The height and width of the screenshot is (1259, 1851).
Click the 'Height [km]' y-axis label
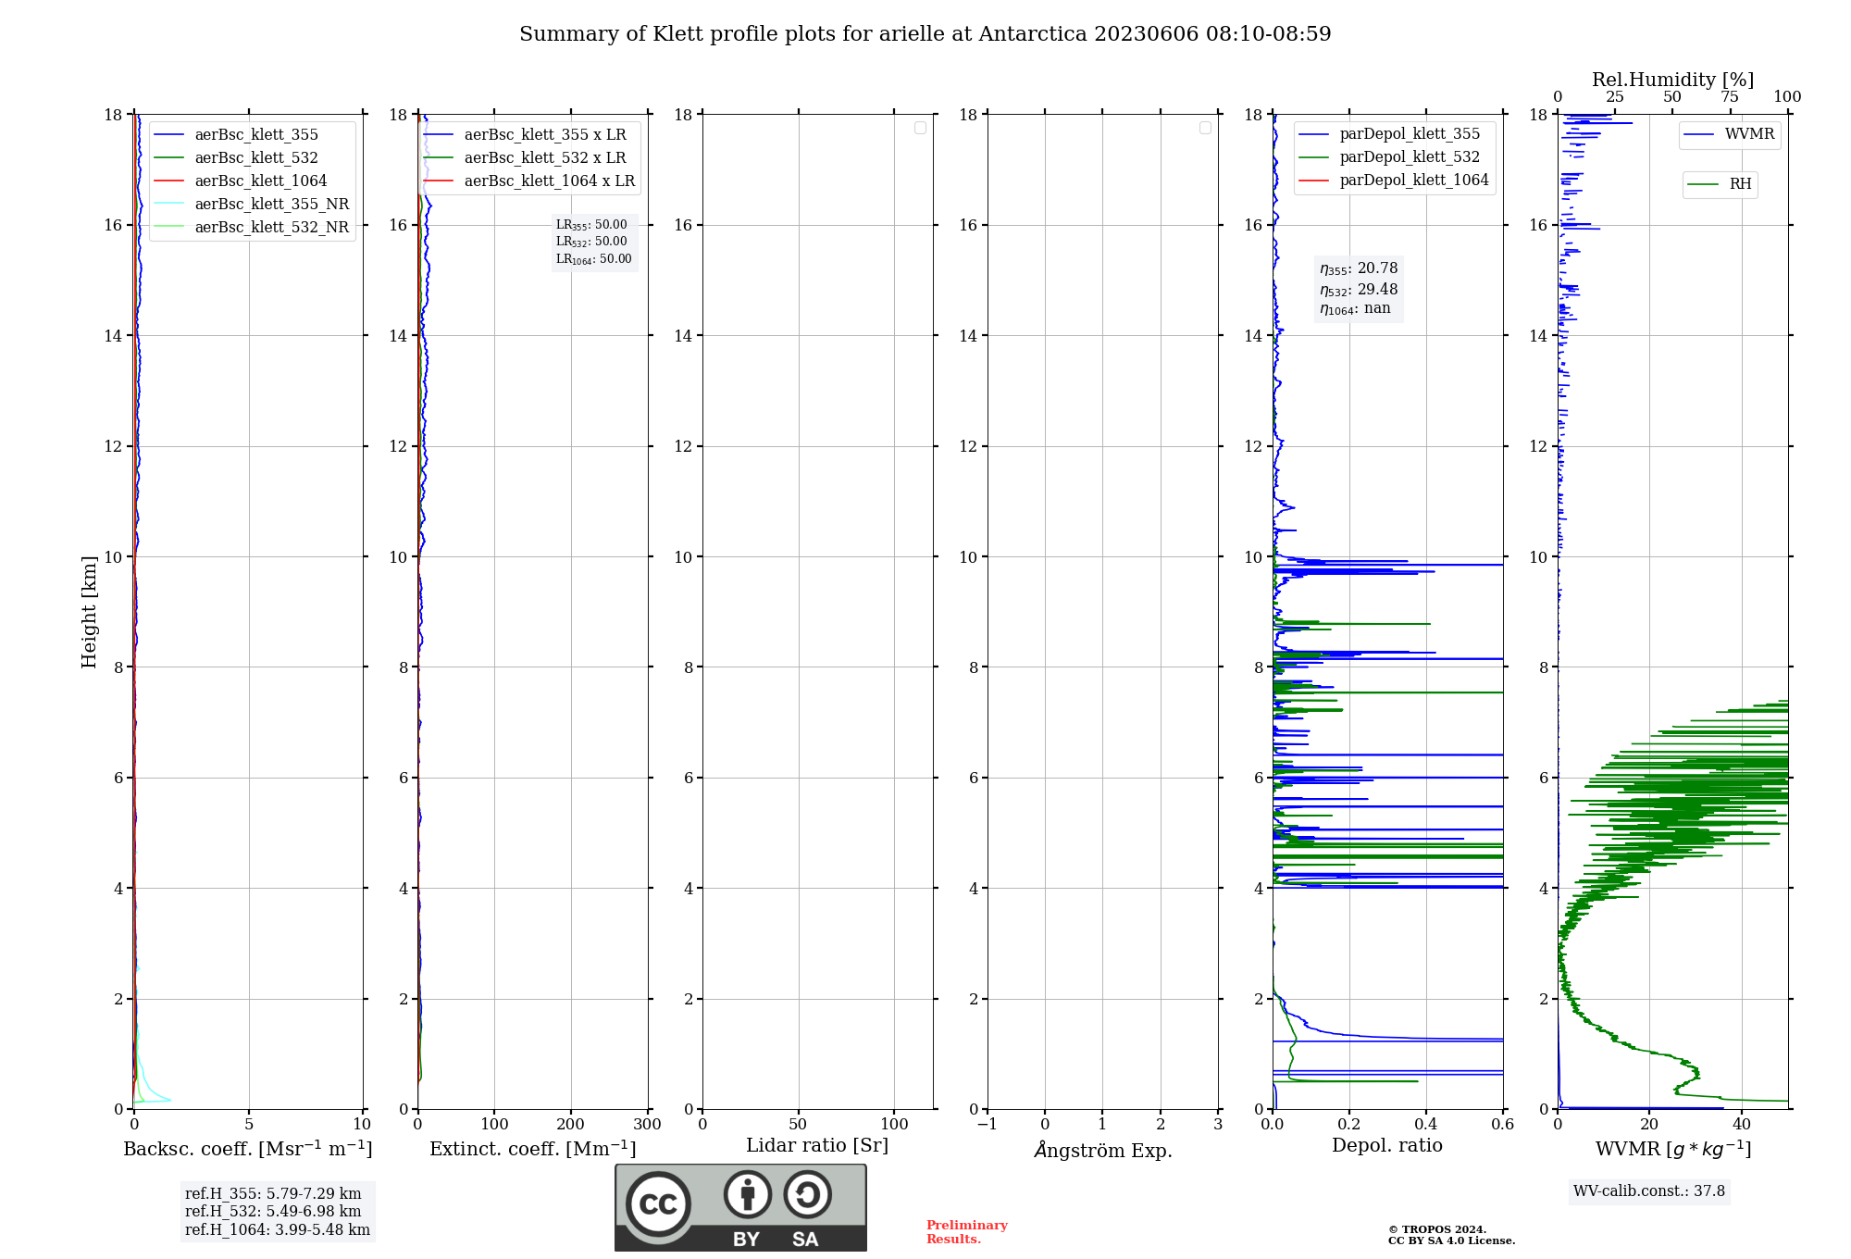(89, 612)
